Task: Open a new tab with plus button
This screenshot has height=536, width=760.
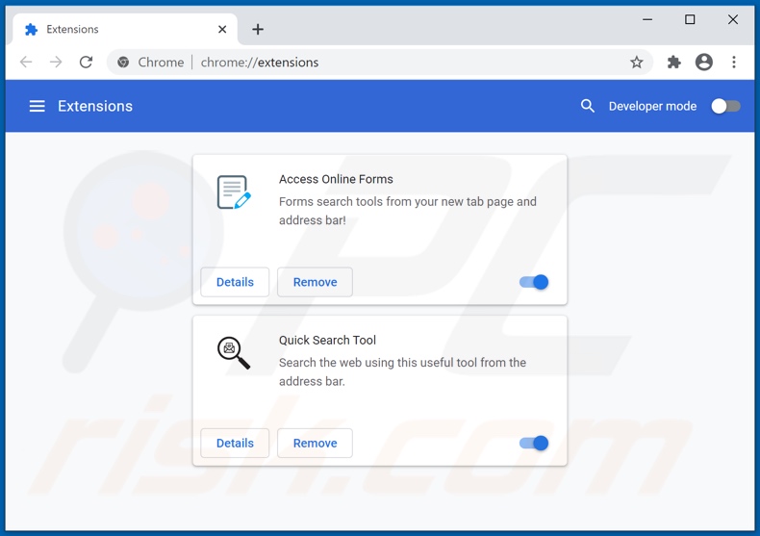Action: [258, 30]
